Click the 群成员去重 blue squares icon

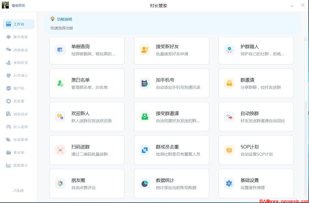pyautogui.click(x=145, y=150)
